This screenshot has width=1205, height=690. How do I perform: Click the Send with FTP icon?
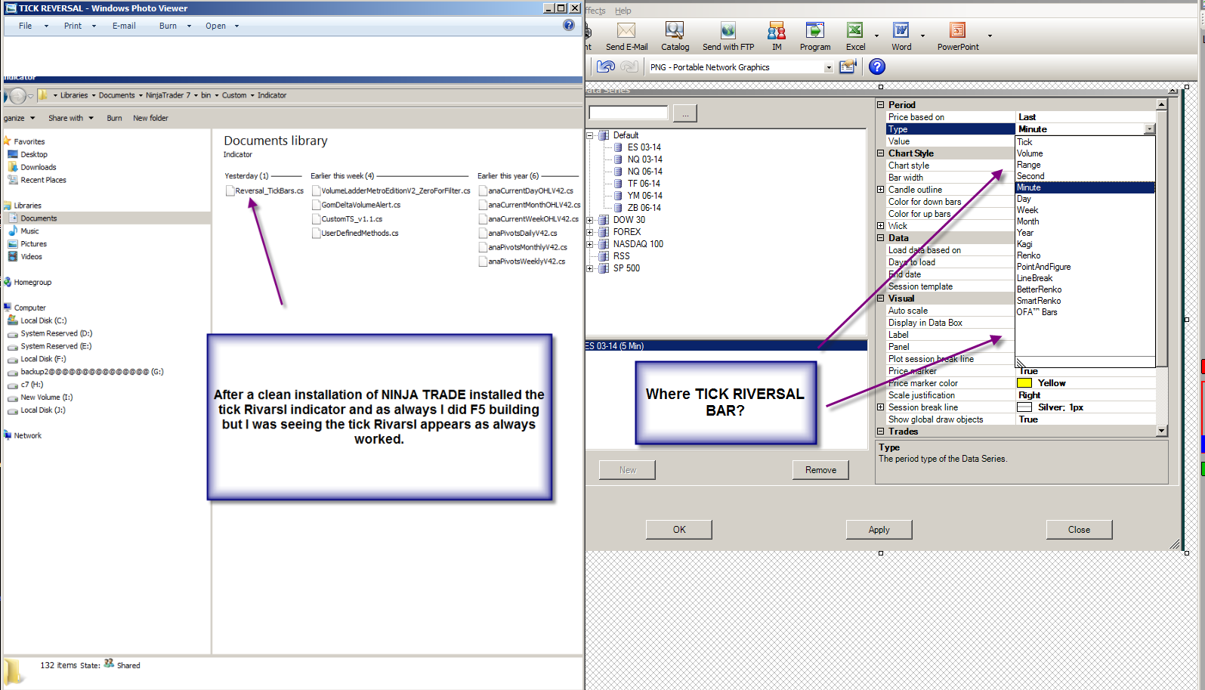tap(728, 30)
